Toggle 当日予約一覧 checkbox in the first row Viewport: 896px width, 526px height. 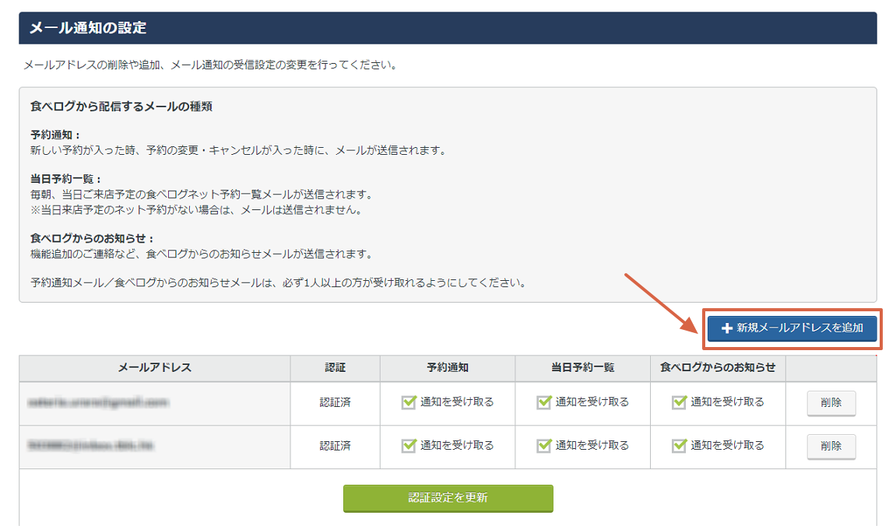click(x=544, y=402)
